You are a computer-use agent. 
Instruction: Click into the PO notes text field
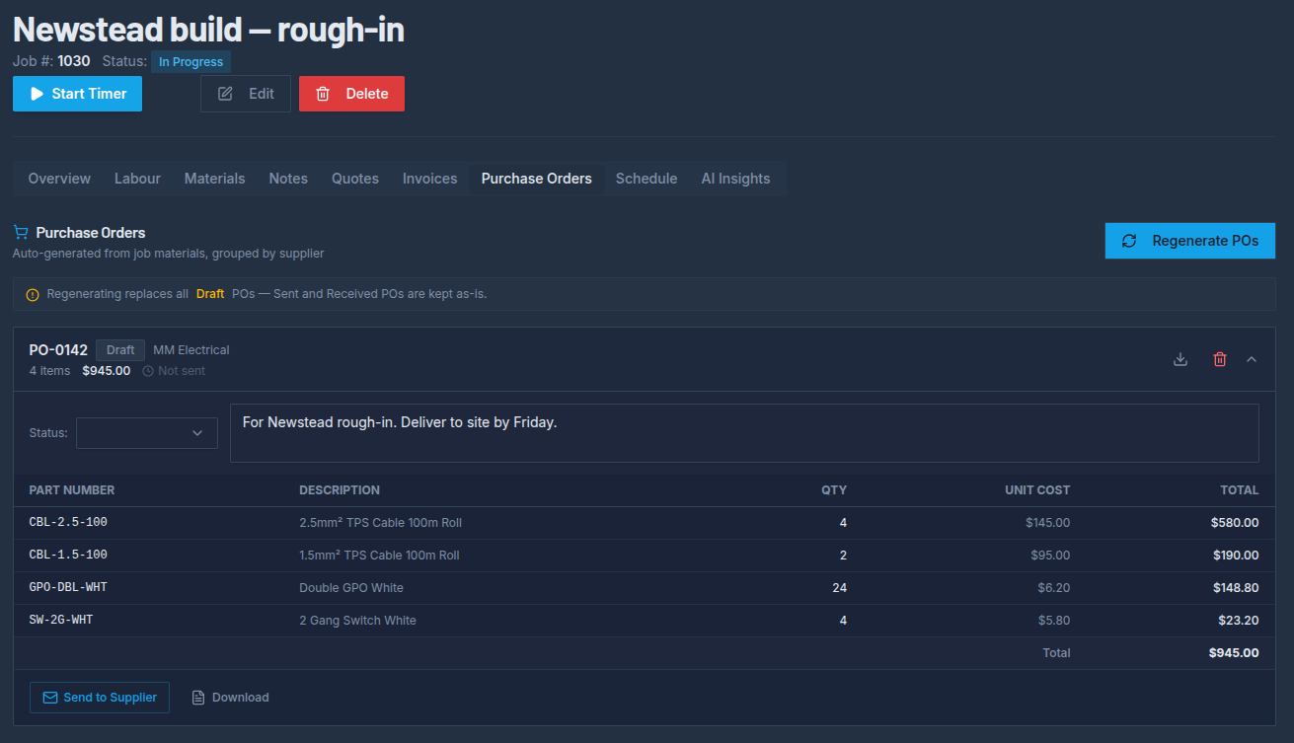coord(744,432)
